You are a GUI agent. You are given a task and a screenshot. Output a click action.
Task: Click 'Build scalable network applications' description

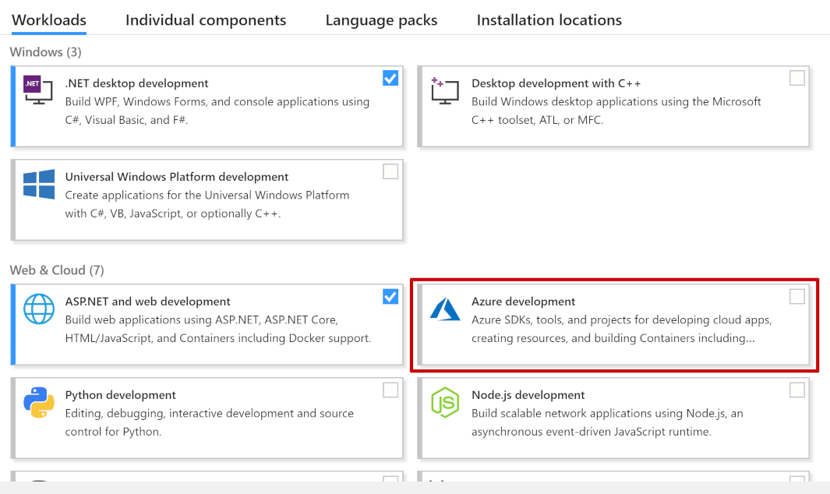(x=607, y=422)
